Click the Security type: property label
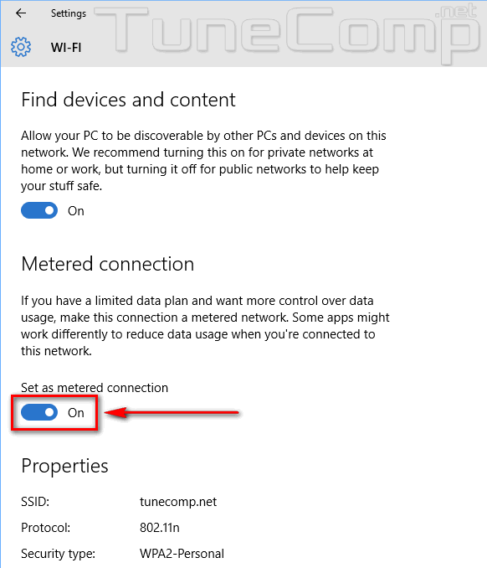487x568 pixels. coord(59,554)
